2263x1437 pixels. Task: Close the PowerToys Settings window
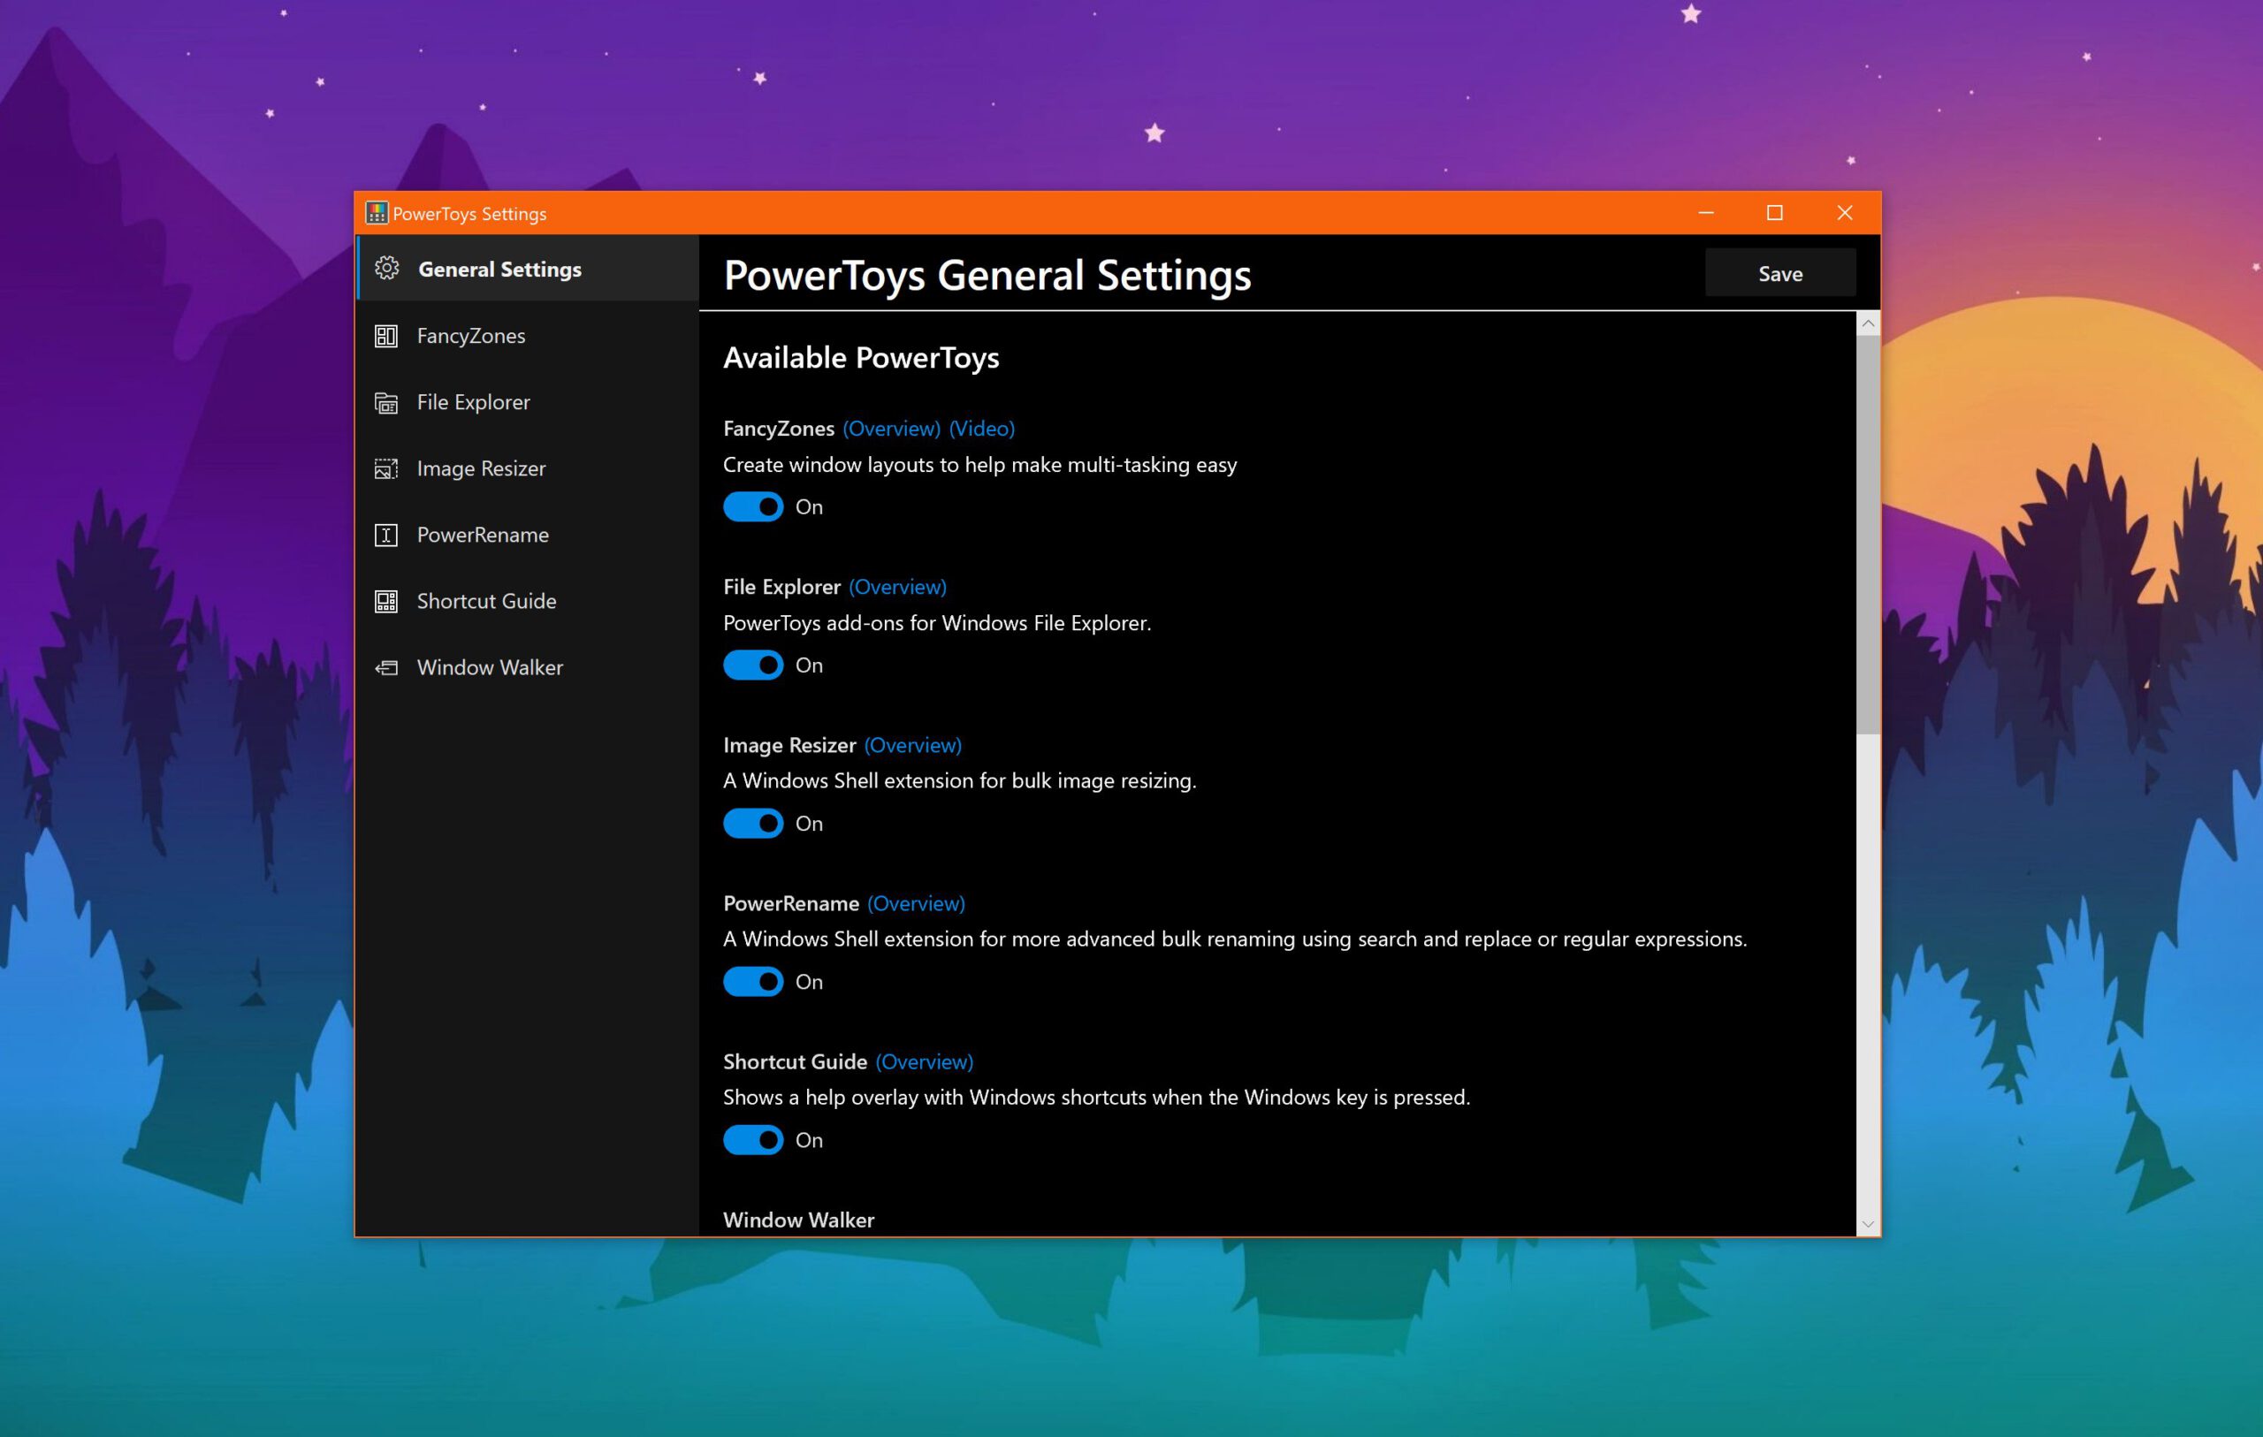pyautogui.click(x=1844, y=213)
